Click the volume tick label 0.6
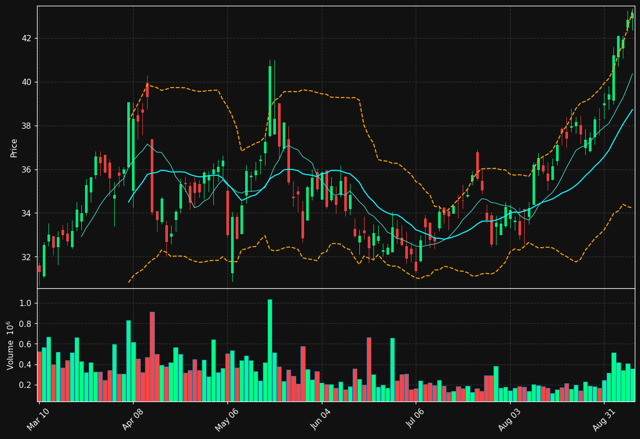Image resolution: width=640 pixels, height=439 pixels. pos(26,344)
